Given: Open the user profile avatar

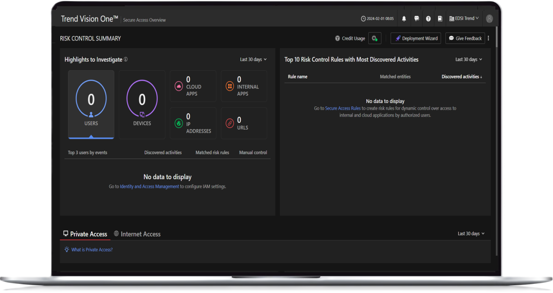Looking at the screenshot, I should tap(489, 19).
